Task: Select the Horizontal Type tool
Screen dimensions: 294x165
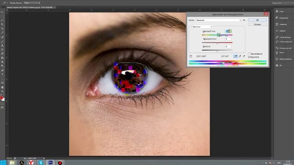Action: click(2, 74)
